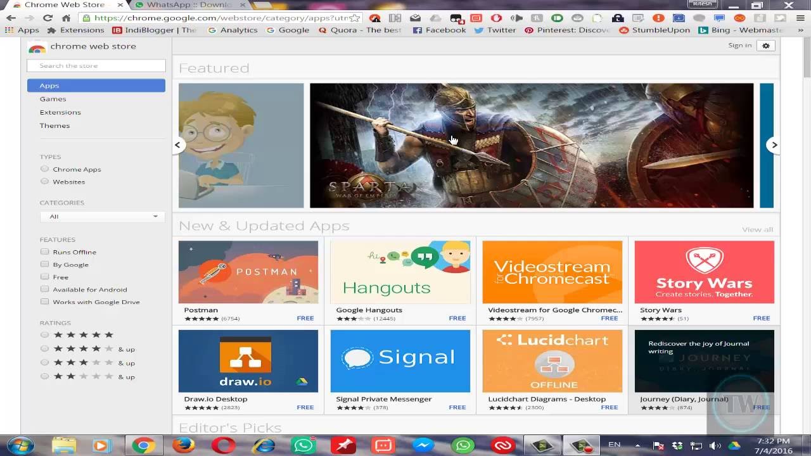
Task: Open the Chrome menu hamburger icon
Action: click(800, 18)
